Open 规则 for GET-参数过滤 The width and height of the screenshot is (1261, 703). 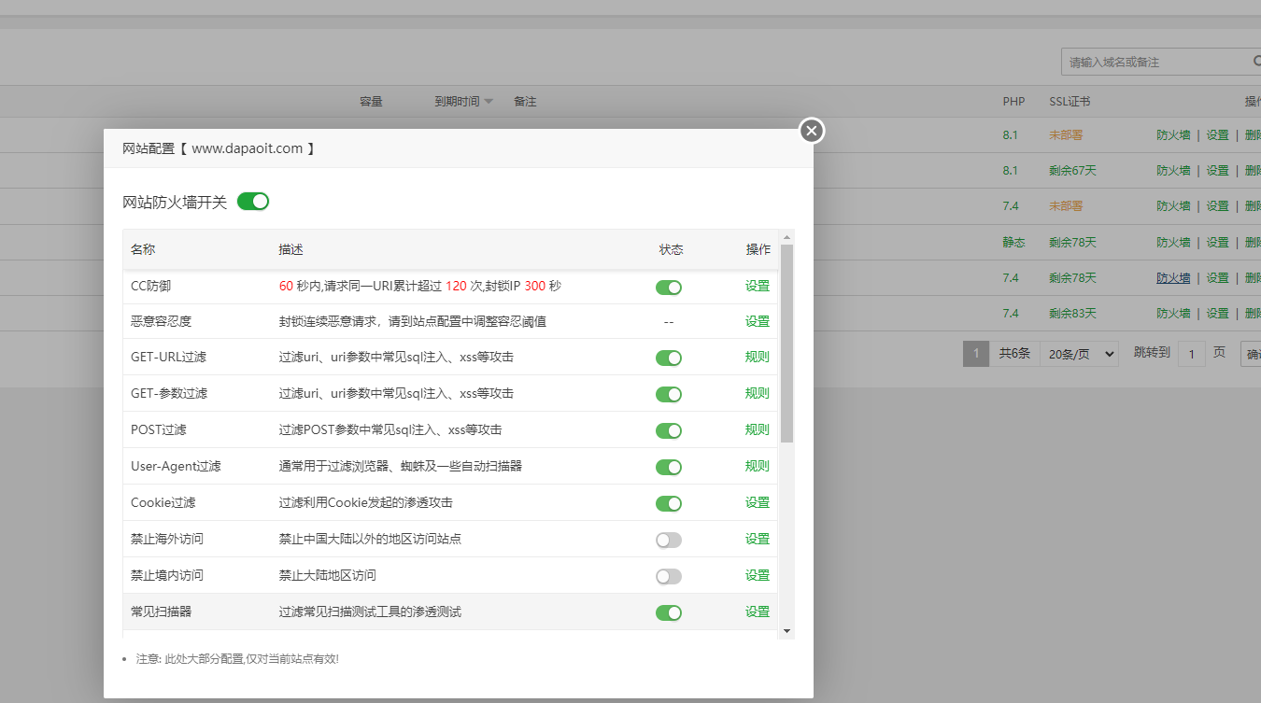point(758,393)
